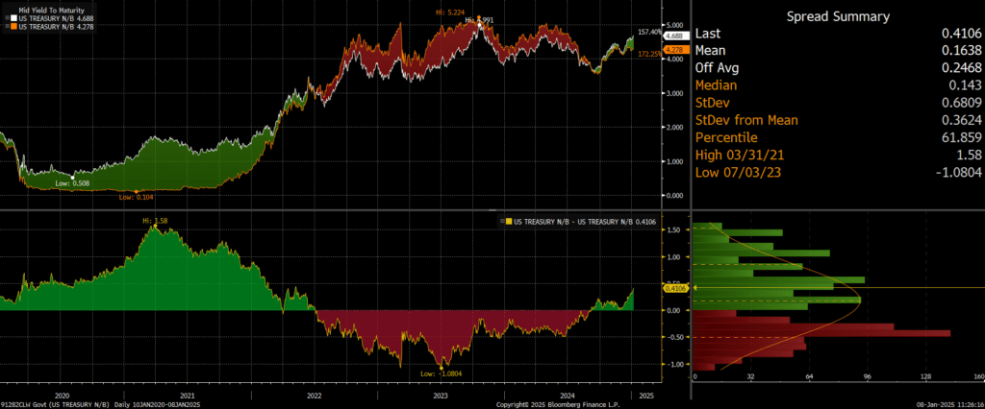
Task: Click the orange swatch in the yield legend
Action: click(13, 26)
